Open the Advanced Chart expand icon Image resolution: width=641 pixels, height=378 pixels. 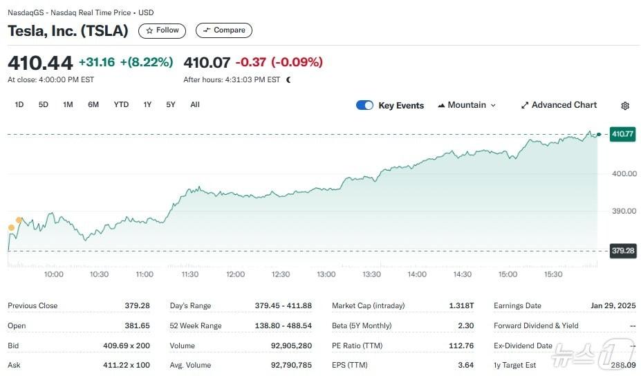[x=525, y=105]
